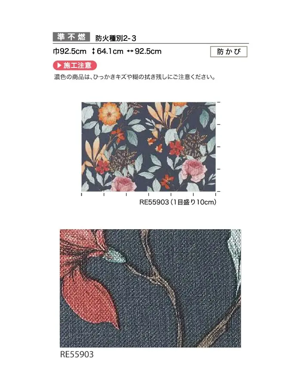Click the bottom RE55903 product code

click(77, 354)
